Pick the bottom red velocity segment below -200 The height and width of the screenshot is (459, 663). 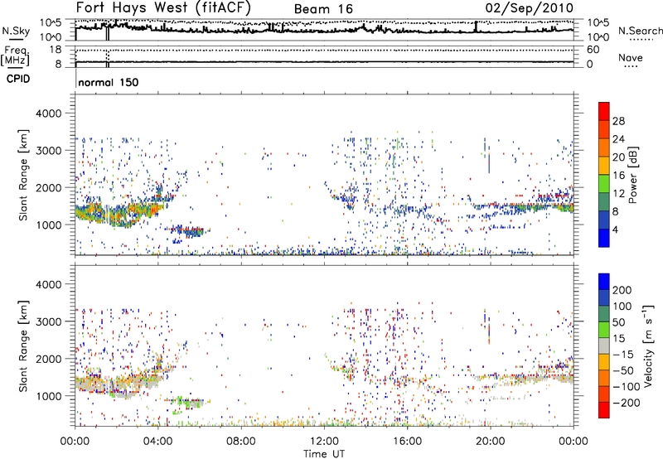[604, 410]
